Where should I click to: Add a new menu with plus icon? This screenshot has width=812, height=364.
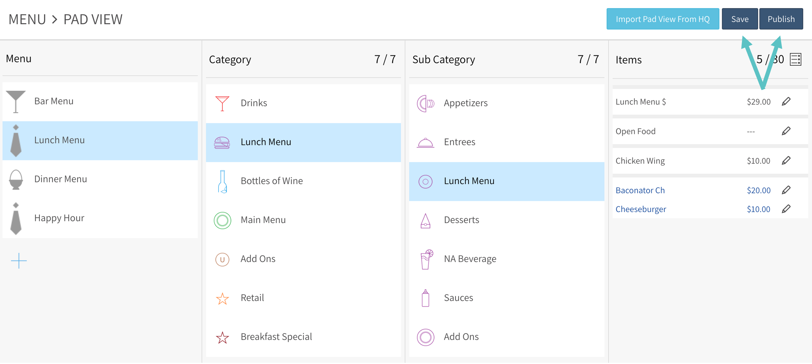[19, 261]
